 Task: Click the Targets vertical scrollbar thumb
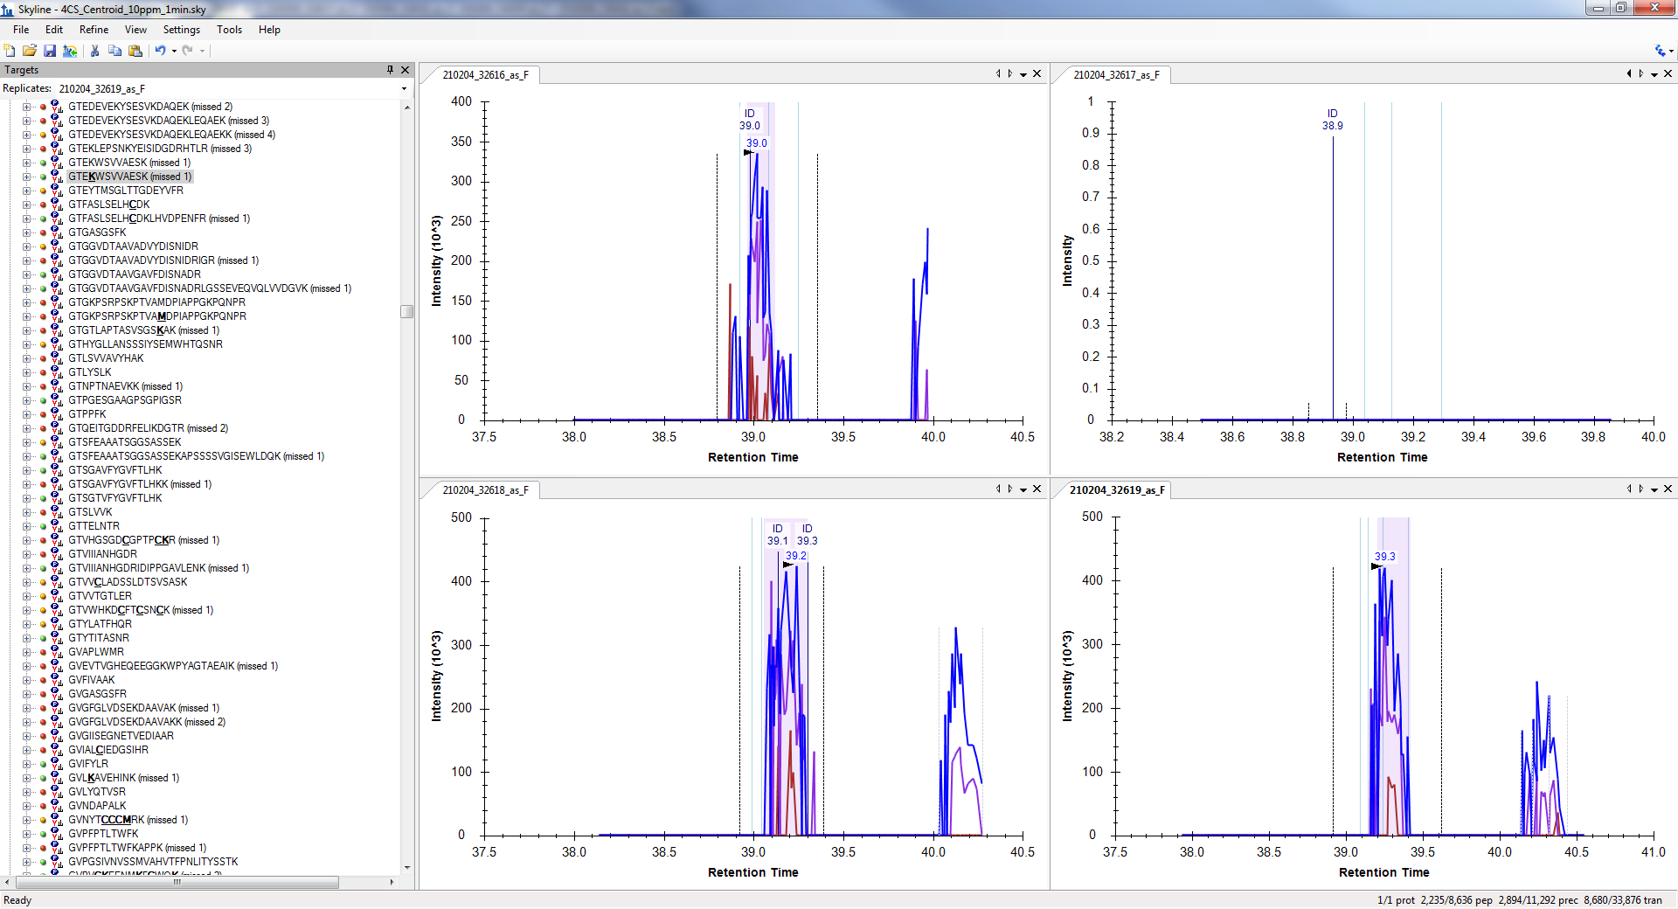[x=406, y=312]
